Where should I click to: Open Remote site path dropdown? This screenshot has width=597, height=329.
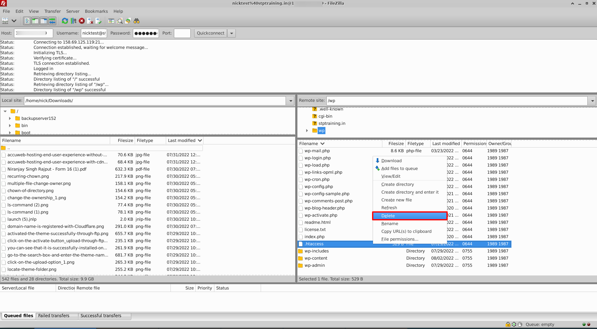click(x=592, y=101)
